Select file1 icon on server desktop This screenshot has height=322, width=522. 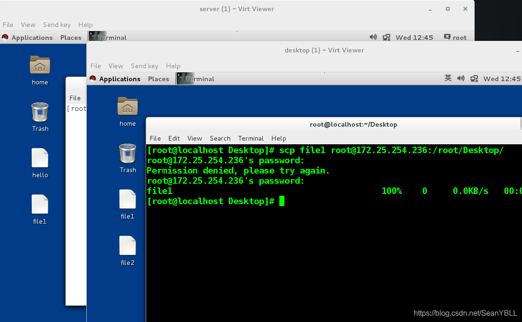click(x=40, y=204)
